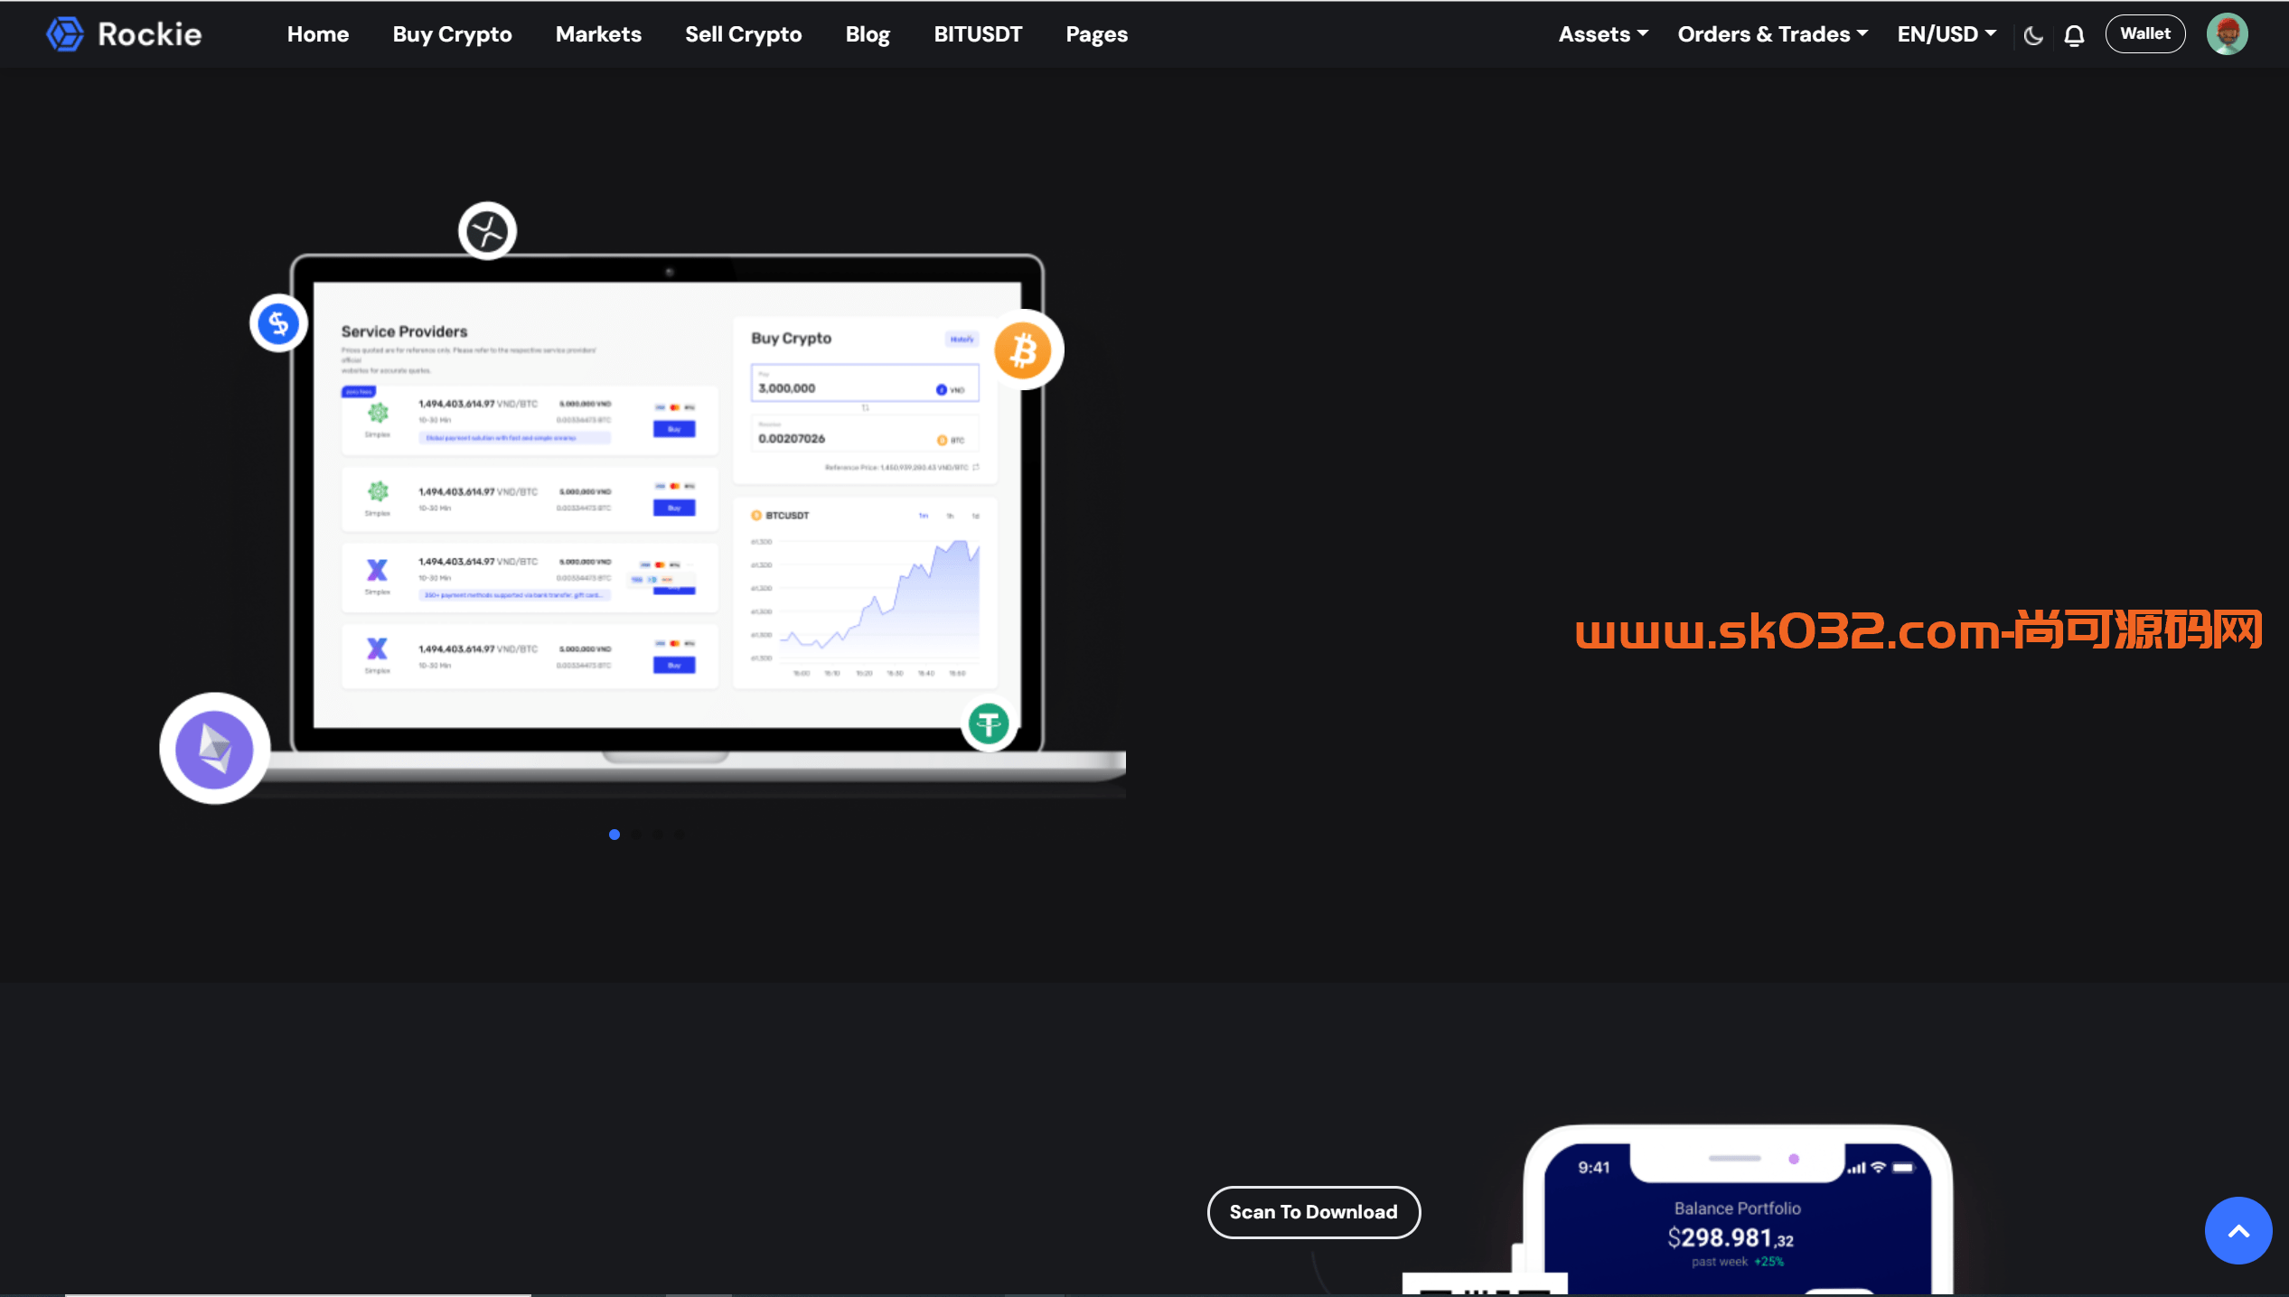Click the Blog navigation tab

point(868,33)
